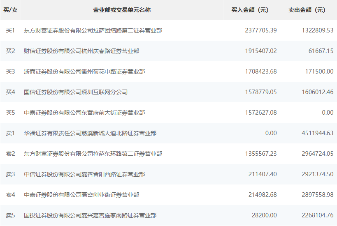Screen dimensions: 337x226
Task: Click the 营业部或交易单元名称 column header
Action: (x=122, y=10)
